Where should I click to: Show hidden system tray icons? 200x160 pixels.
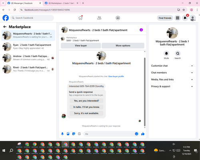coord(170,150)
